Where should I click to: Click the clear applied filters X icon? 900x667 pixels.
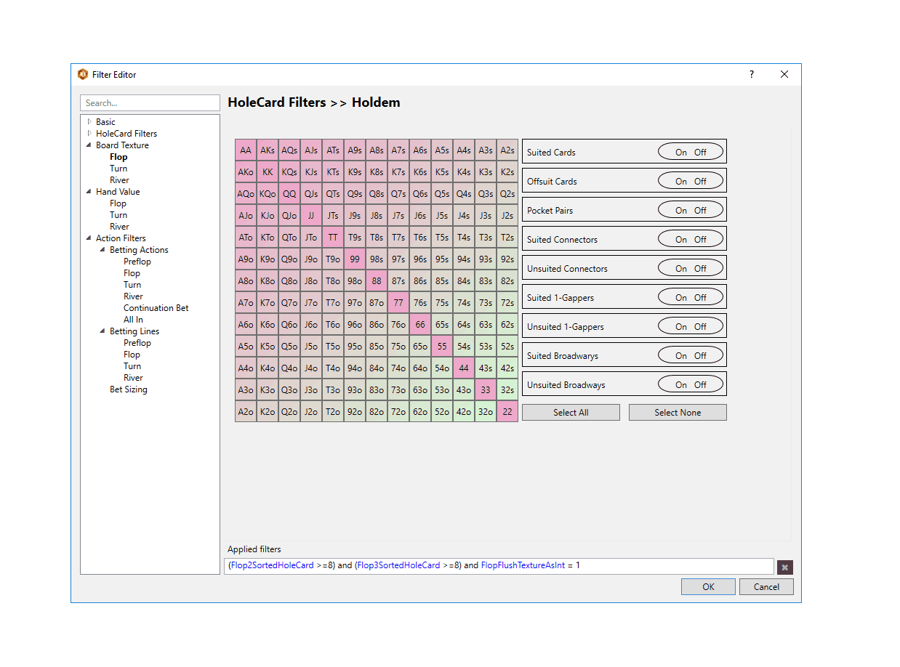[x=784, y=567]
